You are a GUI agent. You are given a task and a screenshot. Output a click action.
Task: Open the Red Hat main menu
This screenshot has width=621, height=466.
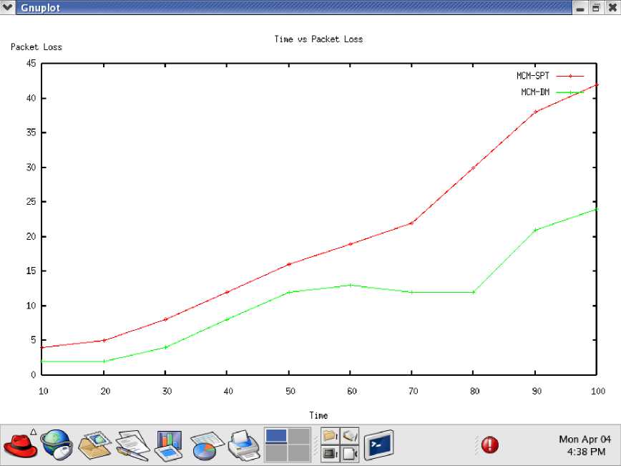pyautogui.click(x=21, y=445)
